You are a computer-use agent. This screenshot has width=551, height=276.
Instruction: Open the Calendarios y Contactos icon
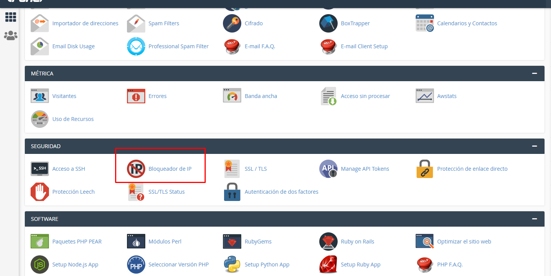425,23
